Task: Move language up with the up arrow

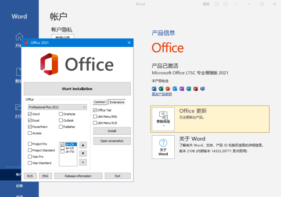Action: tap(83, 145)
